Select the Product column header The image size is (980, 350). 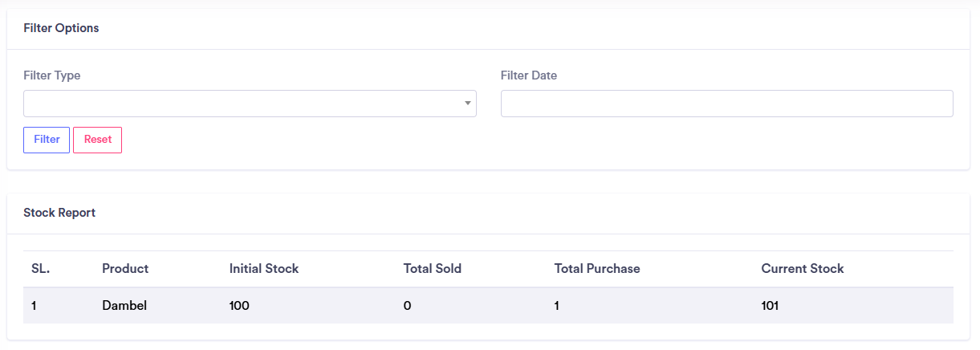coord(125,269)
